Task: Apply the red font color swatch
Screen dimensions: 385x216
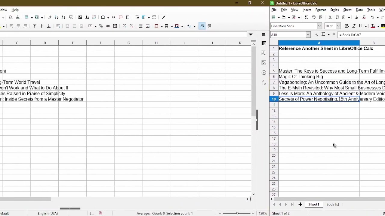Action: [373, 26]
